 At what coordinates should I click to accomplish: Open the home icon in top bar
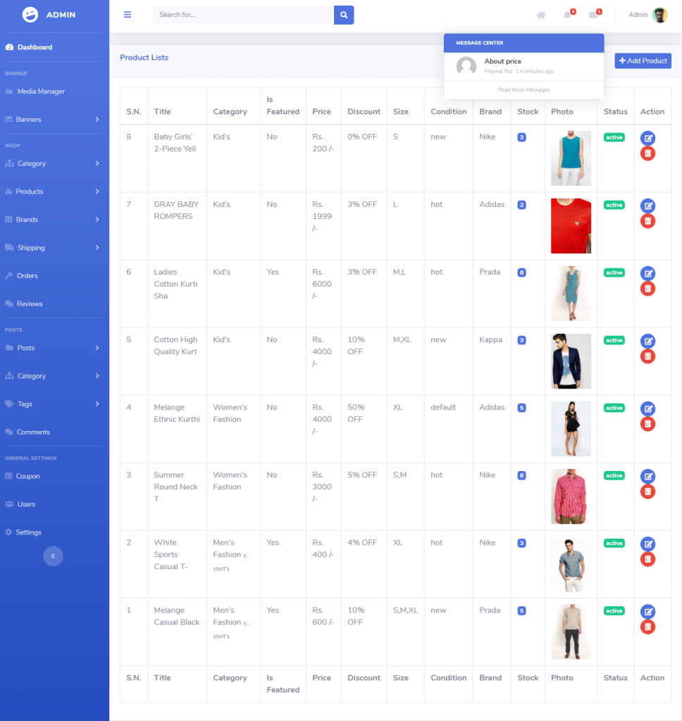tap(541, 15)
